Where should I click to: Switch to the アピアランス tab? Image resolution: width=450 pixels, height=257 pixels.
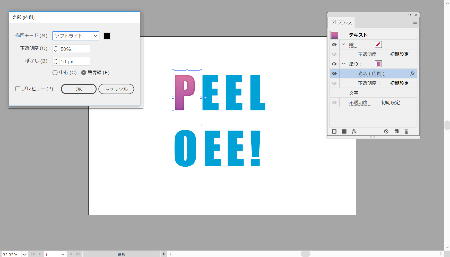point(341,23)
